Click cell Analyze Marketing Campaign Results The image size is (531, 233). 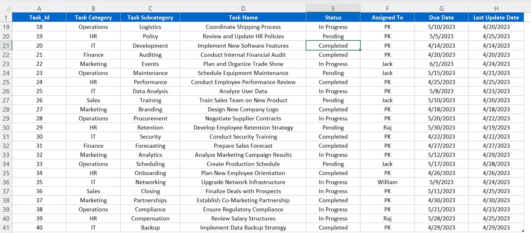(243, 155)
